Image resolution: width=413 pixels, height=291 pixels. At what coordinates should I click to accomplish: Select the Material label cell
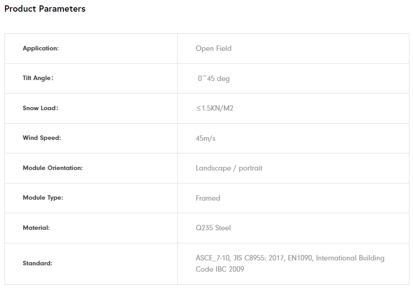pos(36,228)
